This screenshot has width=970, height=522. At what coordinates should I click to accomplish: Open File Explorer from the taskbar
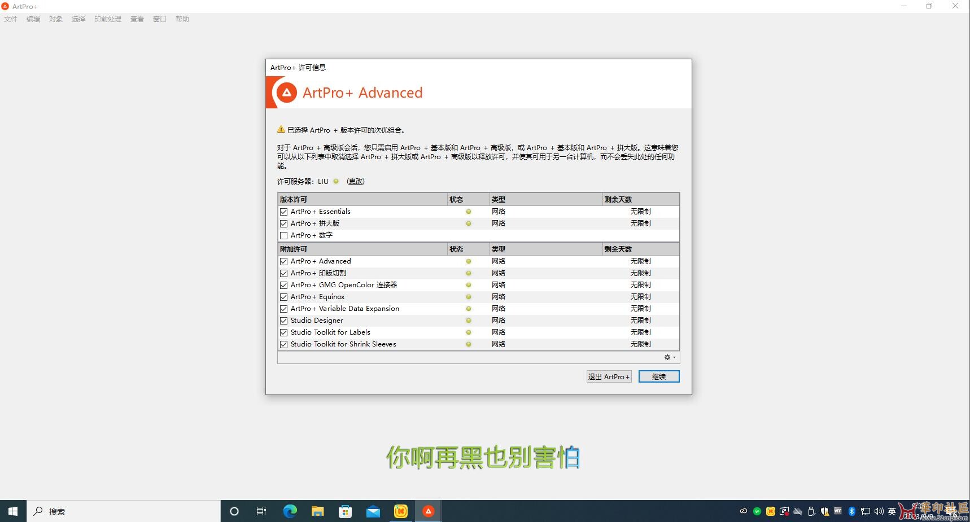tap(317, 511)
